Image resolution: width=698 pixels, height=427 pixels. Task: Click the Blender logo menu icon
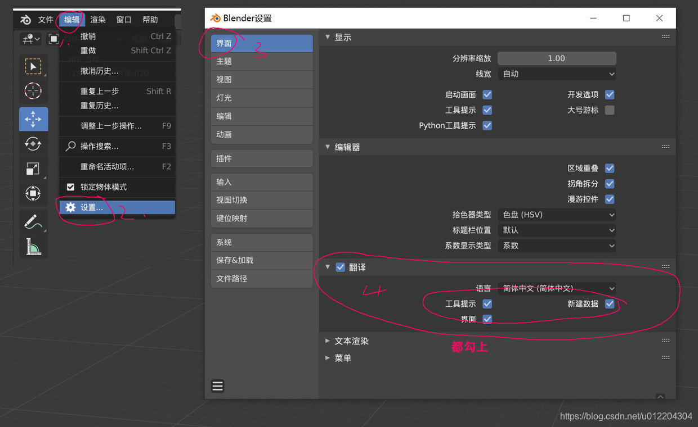pyautogui.click(x=26, y=20)
